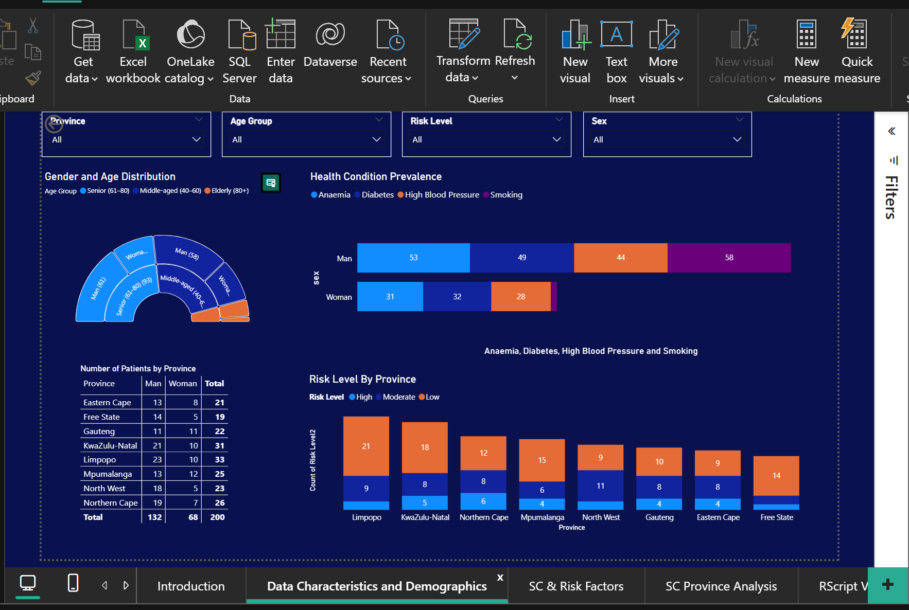Open the More visuals dropdown
This screenshot has width=909, height=610.
(x=662, y=51)
